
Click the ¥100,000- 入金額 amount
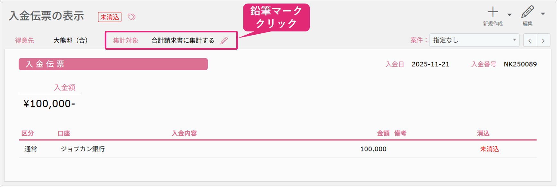pyautogui.click(x=49, y=104)
